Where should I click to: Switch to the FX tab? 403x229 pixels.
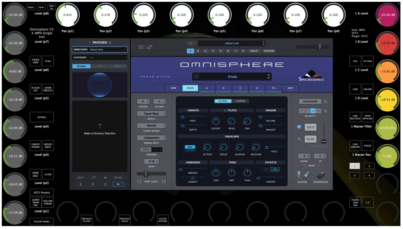273,88
